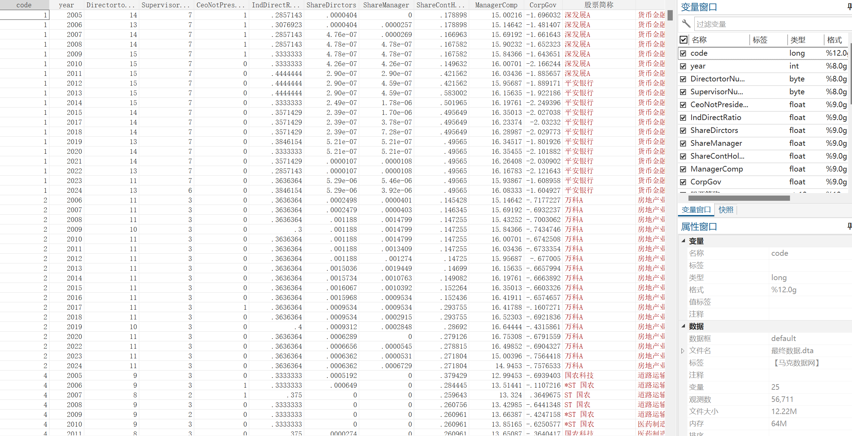This screenshot has width=852, height=436.
Task: Uncheck the year variable checkbox
Action: [683, 66]
